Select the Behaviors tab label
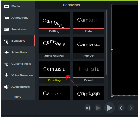 [18, 41]
